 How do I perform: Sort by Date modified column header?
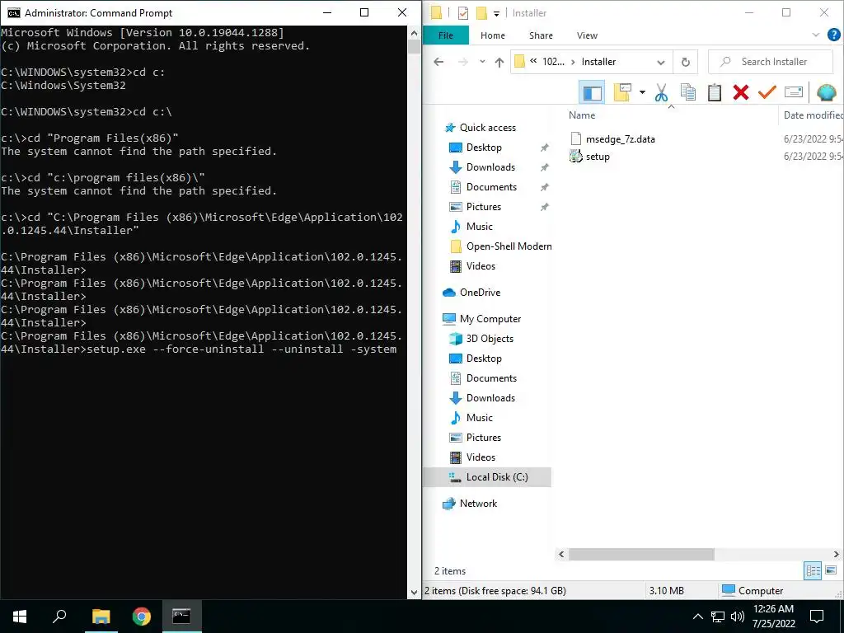813,115
